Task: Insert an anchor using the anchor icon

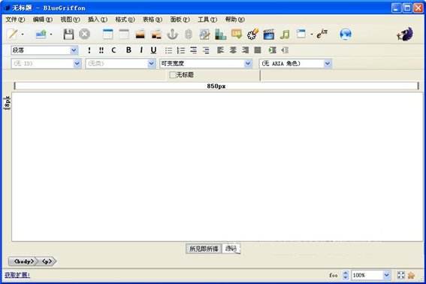Action: pos(172,35)
